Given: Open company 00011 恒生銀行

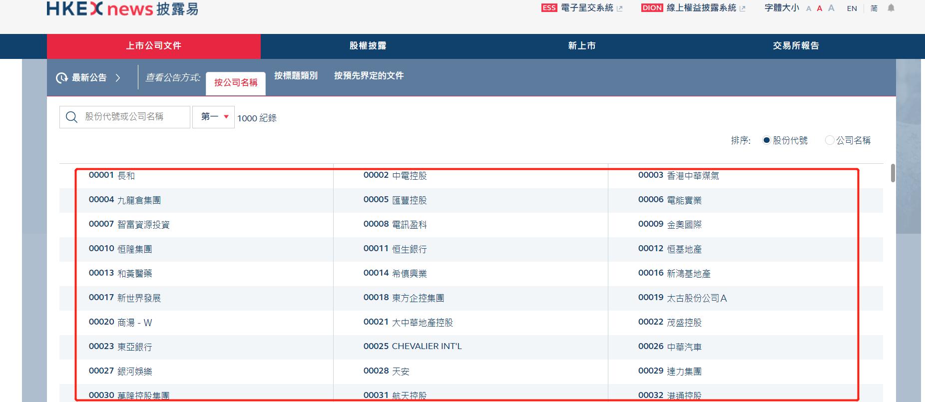Looking at the screenshot, I should point(395,249).
